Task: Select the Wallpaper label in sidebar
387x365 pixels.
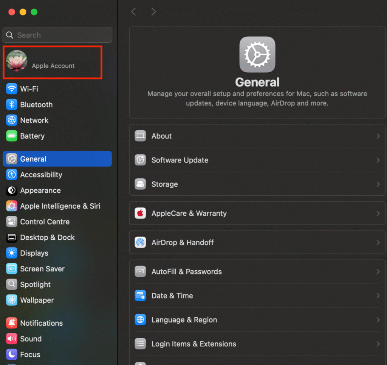Action: (x=37, y=300)
